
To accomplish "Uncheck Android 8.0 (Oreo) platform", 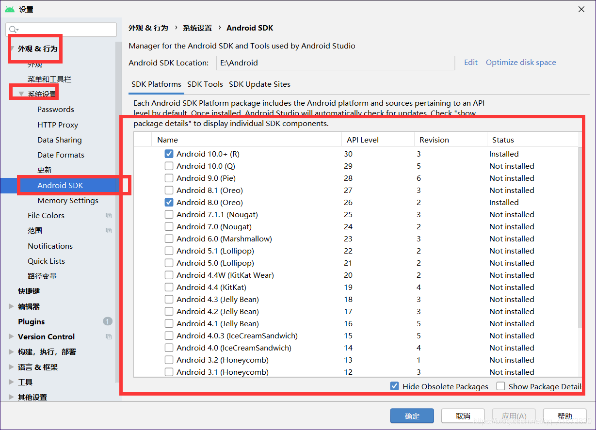I will pos(169,203).
